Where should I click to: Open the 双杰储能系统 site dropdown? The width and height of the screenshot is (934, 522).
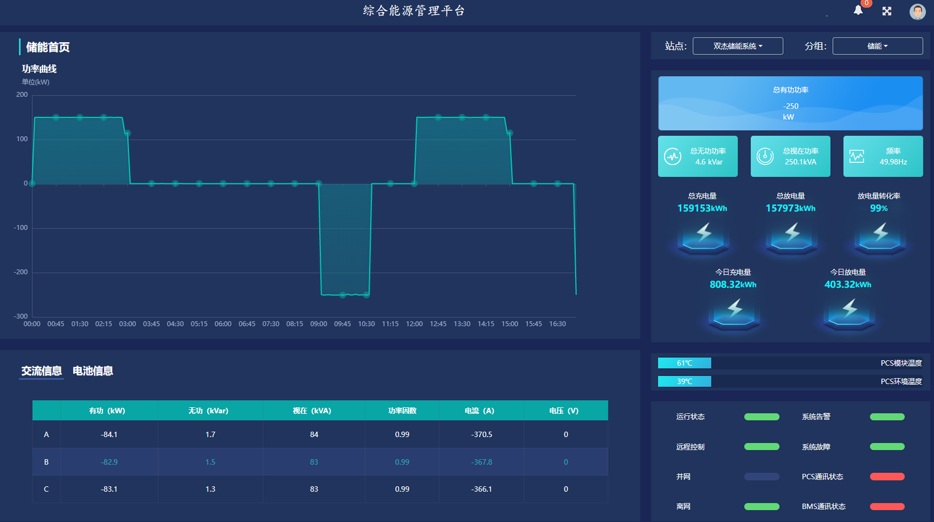[x=738, y=46]
